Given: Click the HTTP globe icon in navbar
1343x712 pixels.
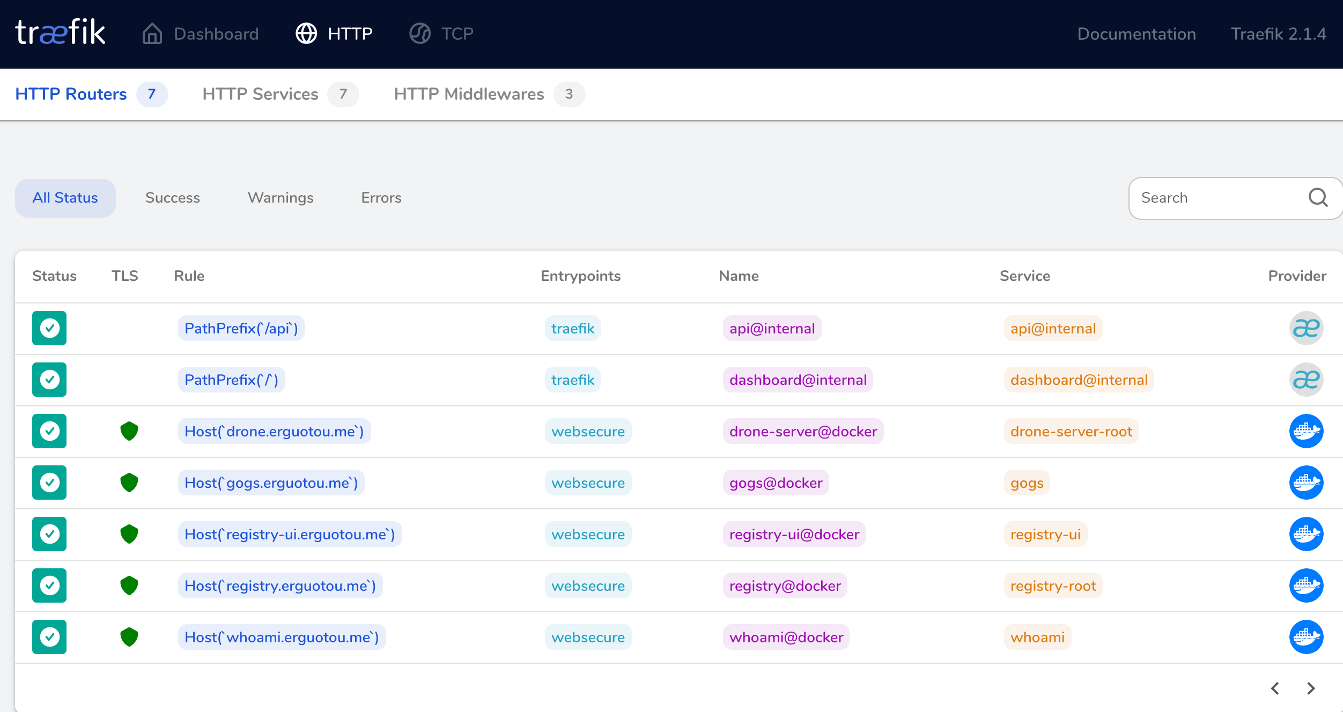Looking at the screenshot, I should pos(307,34).
